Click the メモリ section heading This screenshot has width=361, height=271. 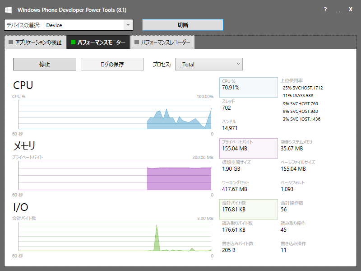(24, 146)
